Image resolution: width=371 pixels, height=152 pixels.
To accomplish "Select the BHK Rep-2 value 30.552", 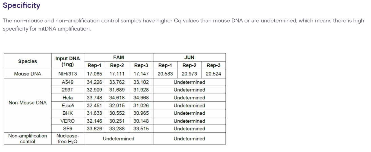I will [x=117, y=113].
